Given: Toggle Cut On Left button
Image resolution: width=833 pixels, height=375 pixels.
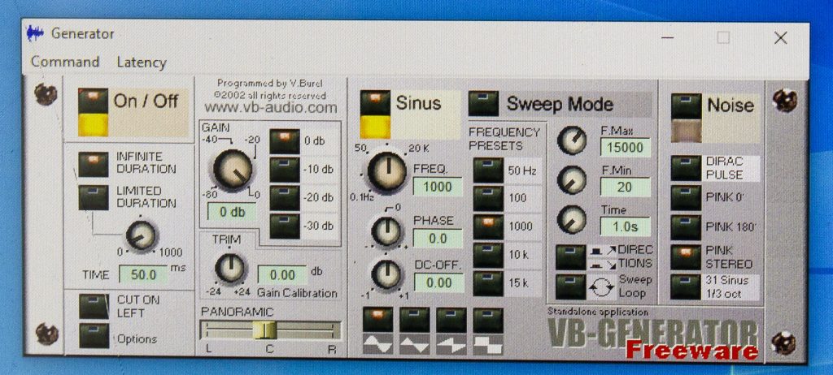Looking at the screenshot, I should (94, 307).
